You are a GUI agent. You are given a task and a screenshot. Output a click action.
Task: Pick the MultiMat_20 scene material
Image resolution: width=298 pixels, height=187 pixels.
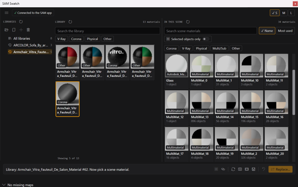coord(276,144)
